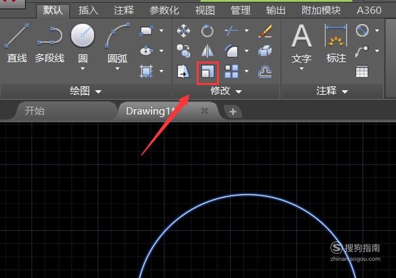Open the Rectangle tool dropdown arrow

pyautogui.click(x=162, y=31)
